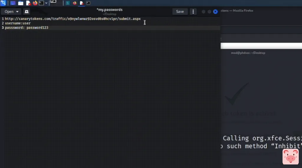This screenshot has width=302, height=168.
Task: Open the editor three-dot menu
Action: pos(193,11)
